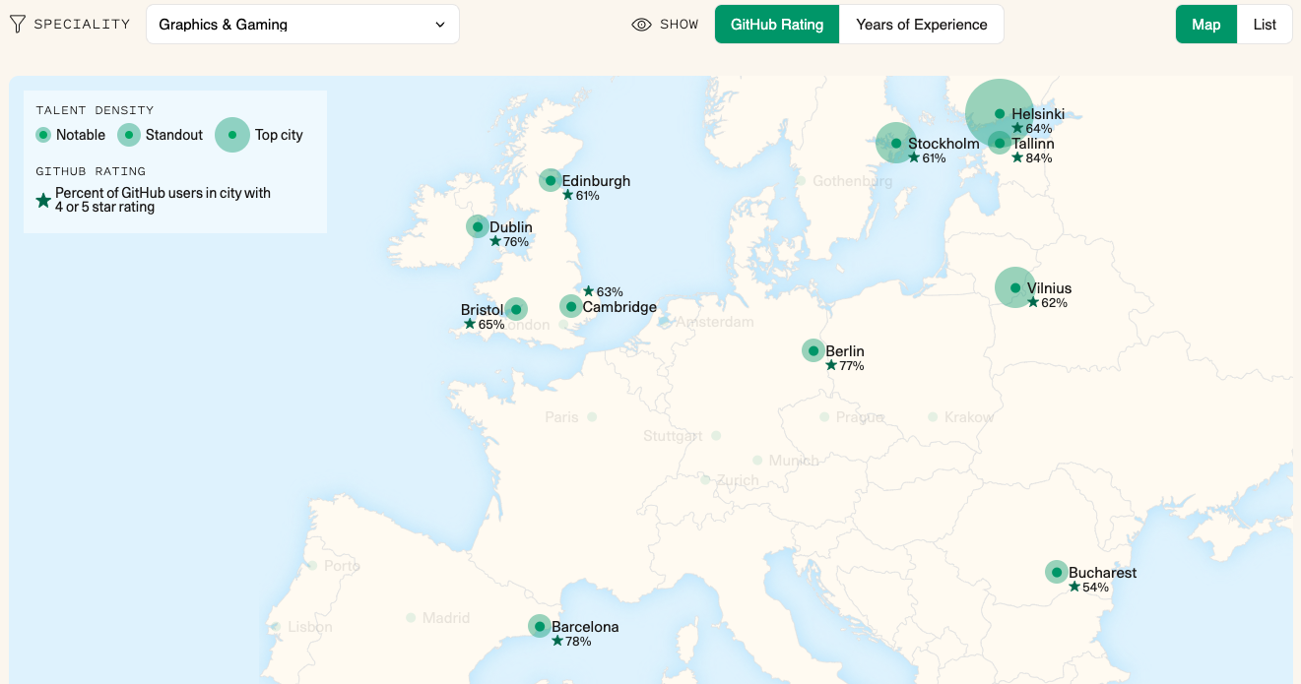Click the Tallinn 84% star rating
The width and height of the screenshot is (1301, 684).
tap(1032, 157)
